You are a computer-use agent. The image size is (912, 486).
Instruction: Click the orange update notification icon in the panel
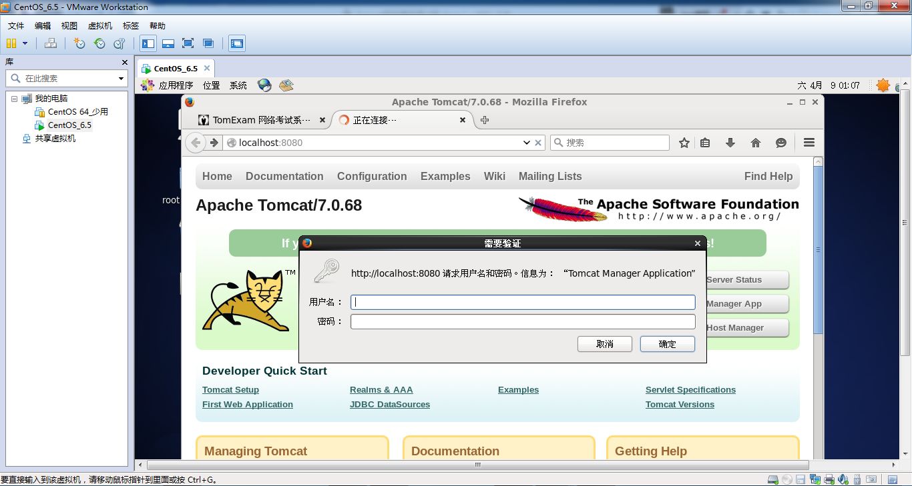point(883,85)
